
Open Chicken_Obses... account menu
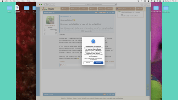point(122,9)
